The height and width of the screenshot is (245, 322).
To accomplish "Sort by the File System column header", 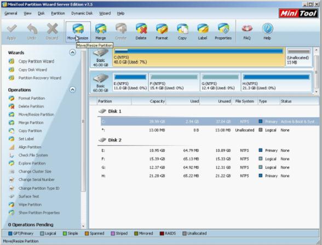I will point(245,101).
